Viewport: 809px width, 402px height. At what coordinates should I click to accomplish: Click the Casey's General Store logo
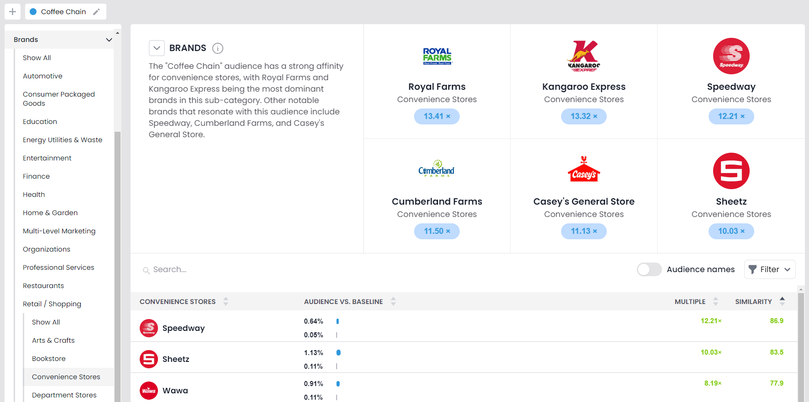click(583, 170)
